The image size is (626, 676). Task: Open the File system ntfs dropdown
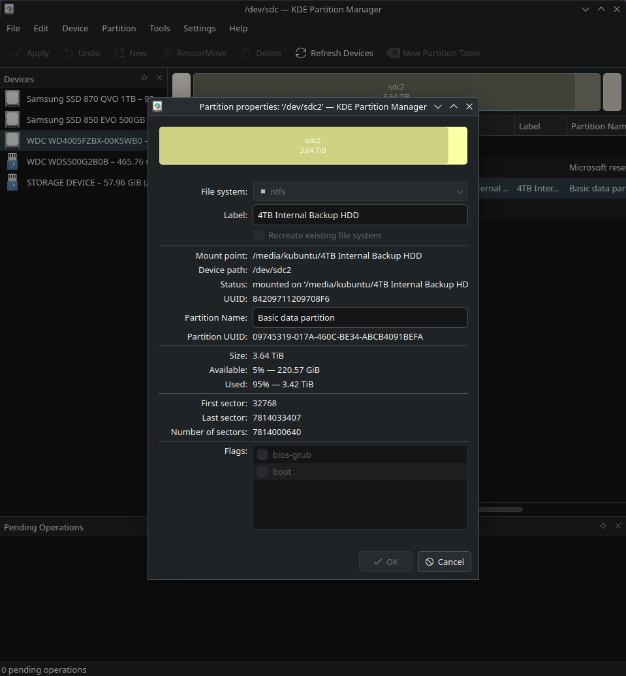pyautogui.click(x=360, y=191)
